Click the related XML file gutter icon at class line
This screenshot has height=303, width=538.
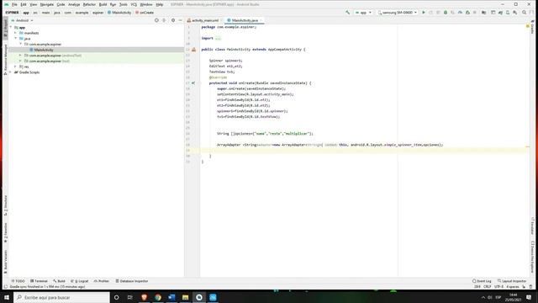pyautogui.click(x=193, y=50)
